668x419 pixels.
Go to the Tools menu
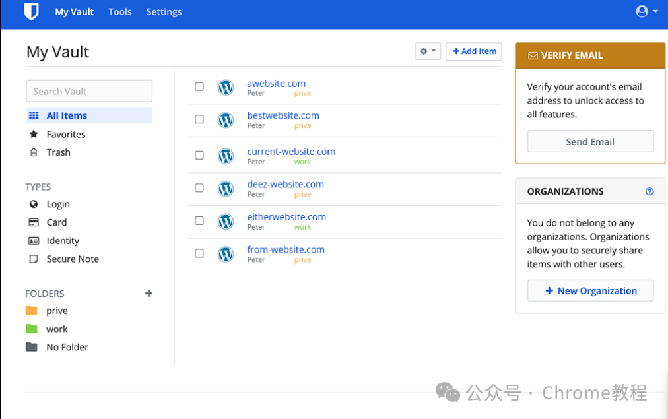(119, 12)
